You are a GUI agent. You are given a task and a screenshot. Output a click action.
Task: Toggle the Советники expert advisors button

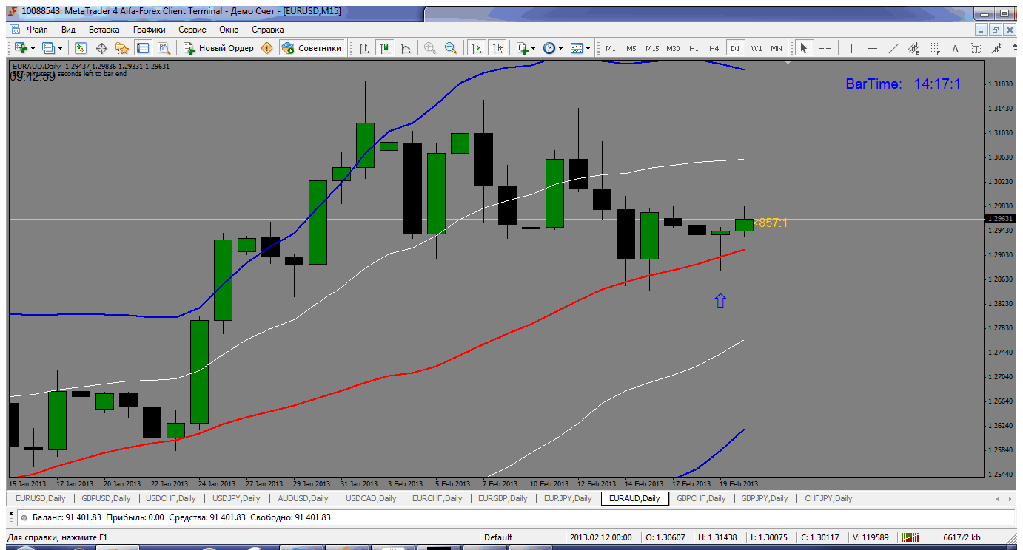pyautogui.click(x=312, y=48)
